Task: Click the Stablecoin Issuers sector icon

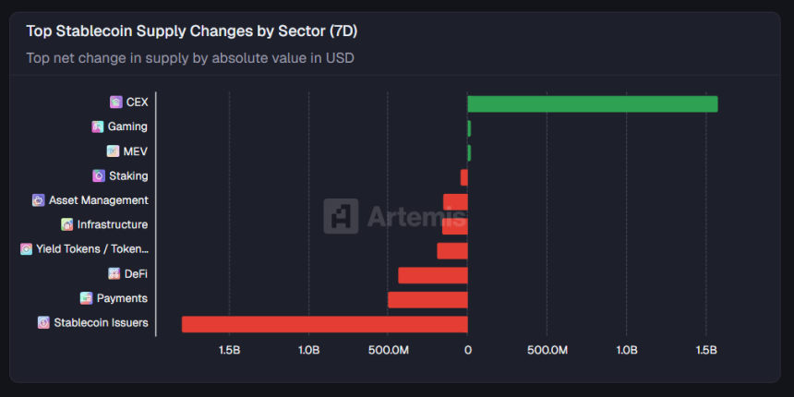Action: coord(43,323)
